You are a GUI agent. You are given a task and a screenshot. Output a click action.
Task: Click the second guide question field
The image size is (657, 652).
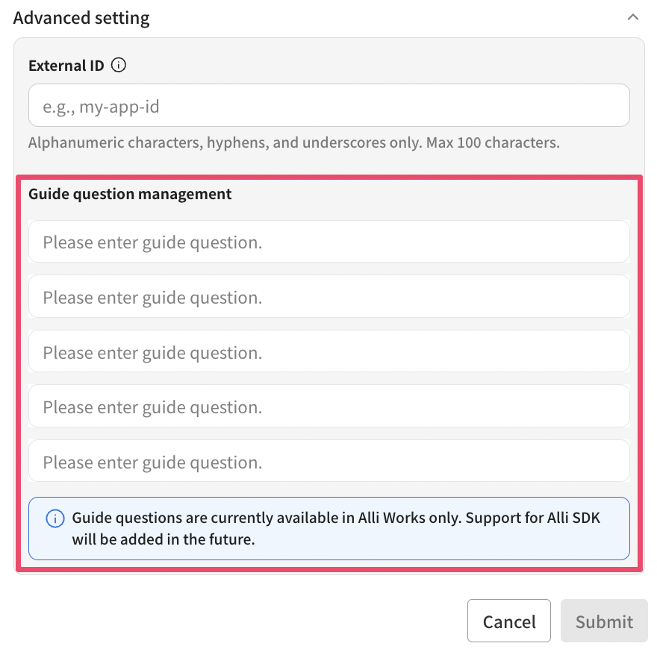click(328, 297)
